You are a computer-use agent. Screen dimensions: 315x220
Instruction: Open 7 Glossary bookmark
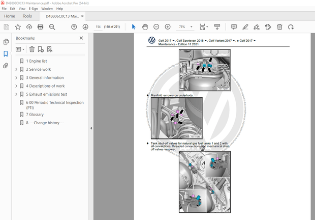coord(35,115)
